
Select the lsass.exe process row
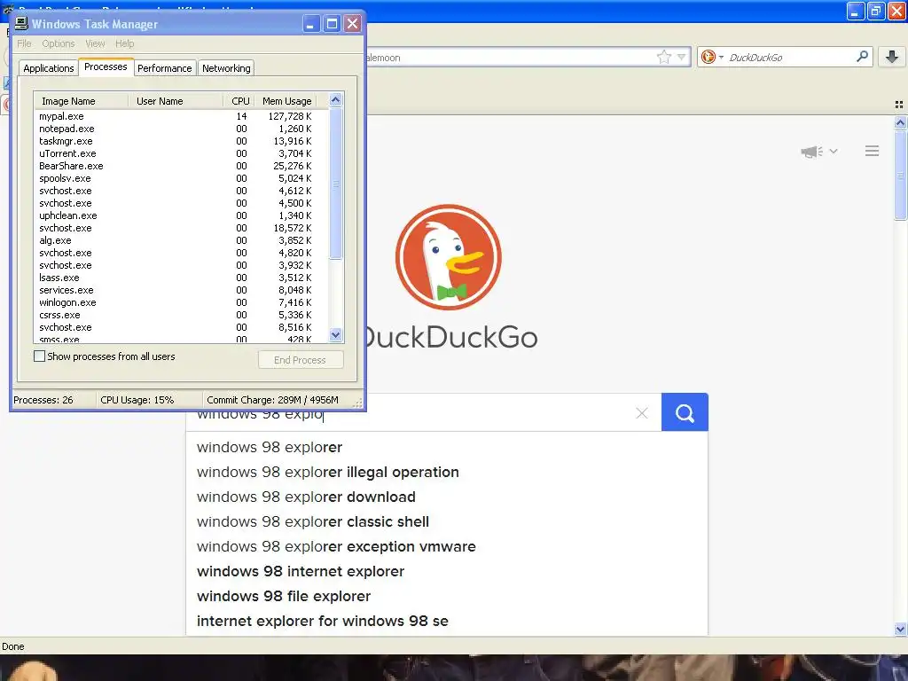181,278
